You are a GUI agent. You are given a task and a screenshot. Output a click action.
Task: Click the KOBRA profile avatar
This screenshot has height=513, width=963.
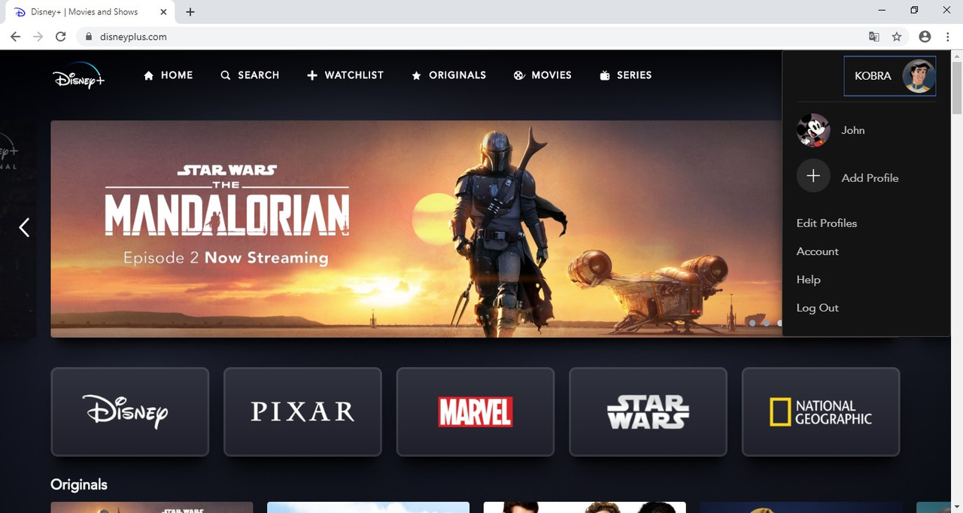pos(919,76)
